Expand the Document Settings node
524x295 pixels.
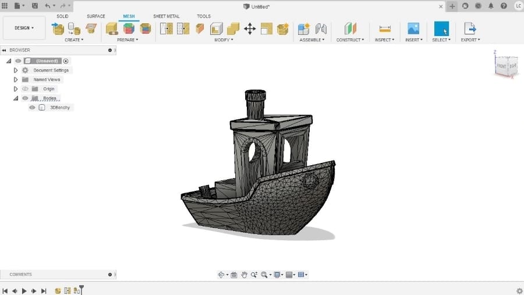(x=15, y=70)
